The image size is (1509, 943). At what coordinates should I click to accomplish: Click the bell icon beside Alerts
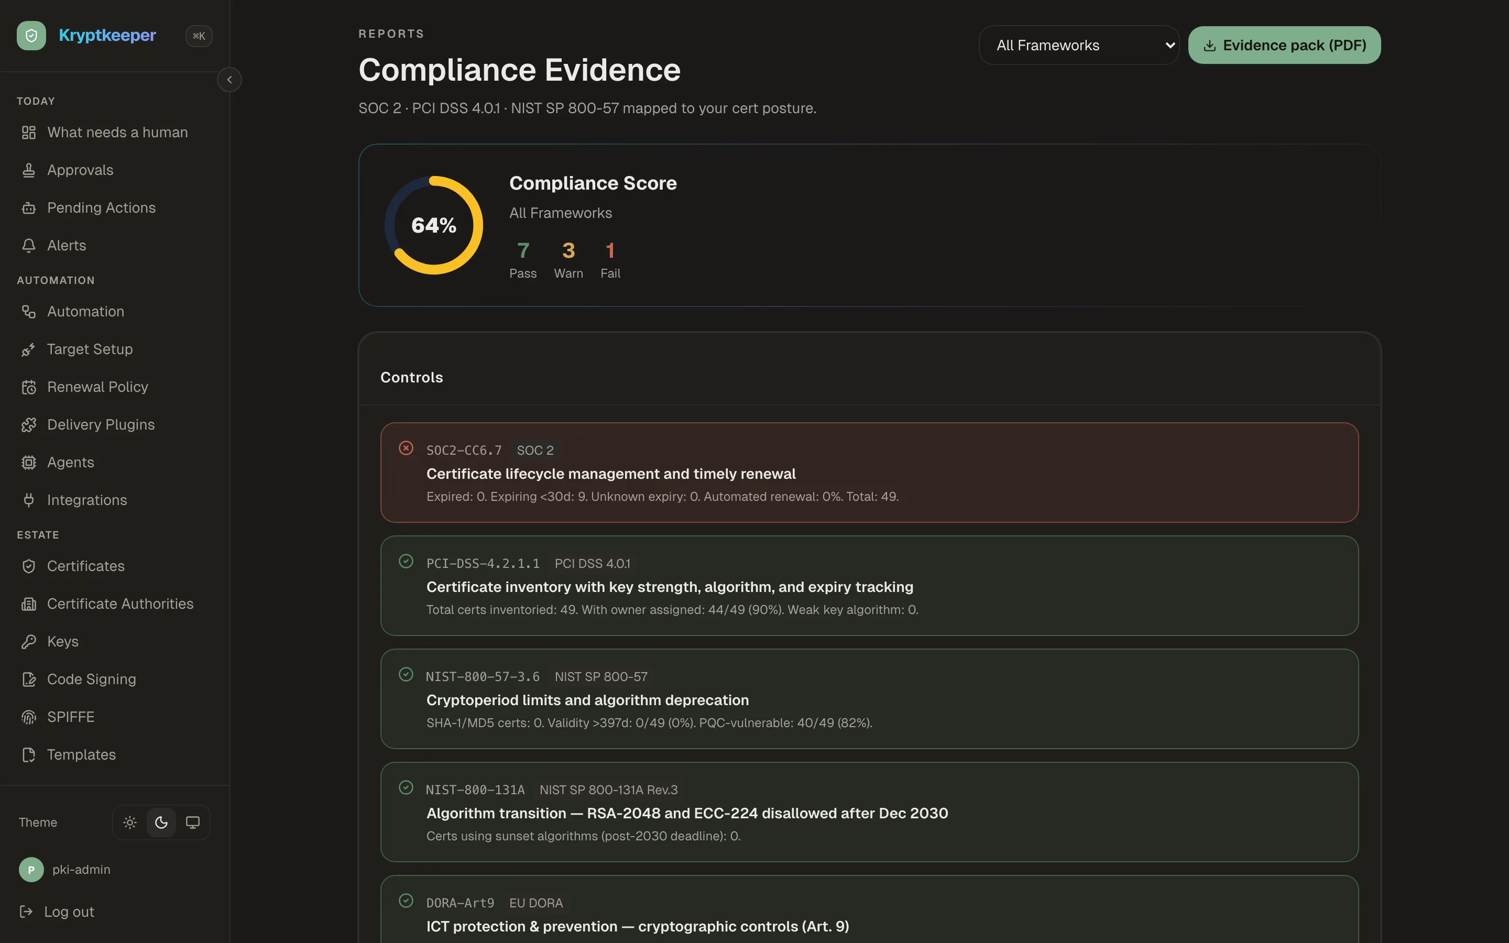[29, 246]
